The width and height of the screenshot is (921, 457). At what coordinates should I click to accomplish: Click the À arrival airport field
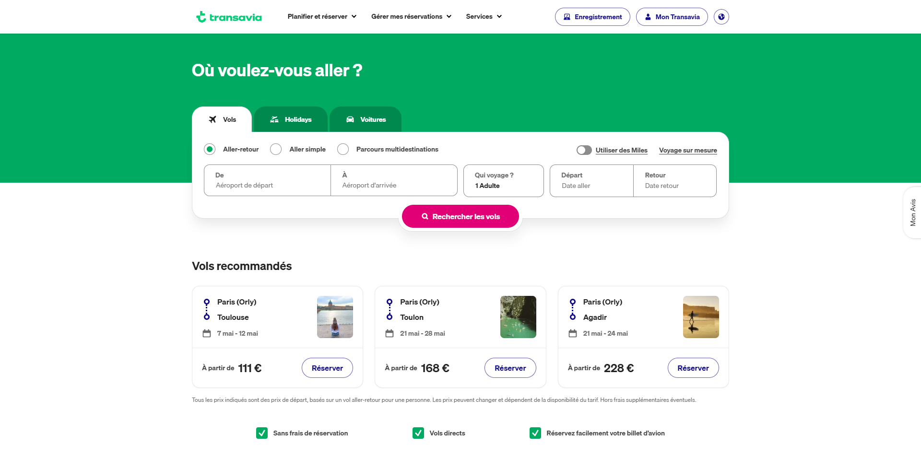(394, 180)
